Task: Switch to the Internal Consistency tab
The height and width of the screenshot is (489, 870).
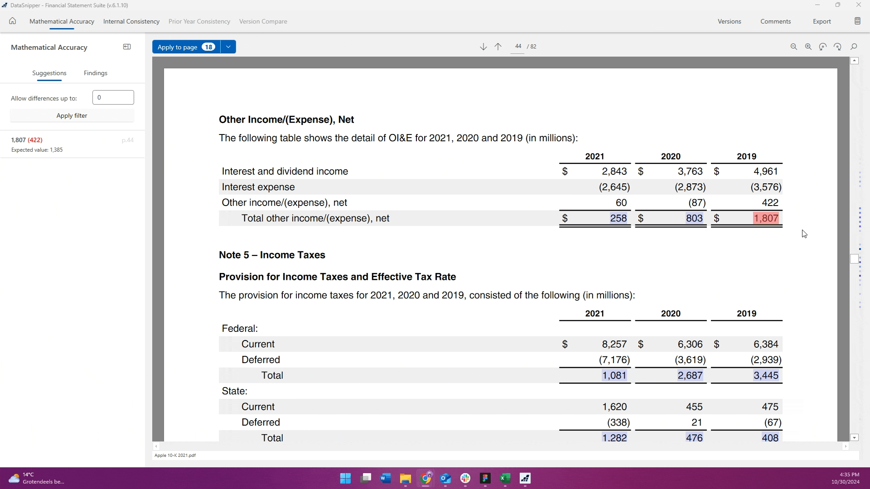Action: point(131,21)
